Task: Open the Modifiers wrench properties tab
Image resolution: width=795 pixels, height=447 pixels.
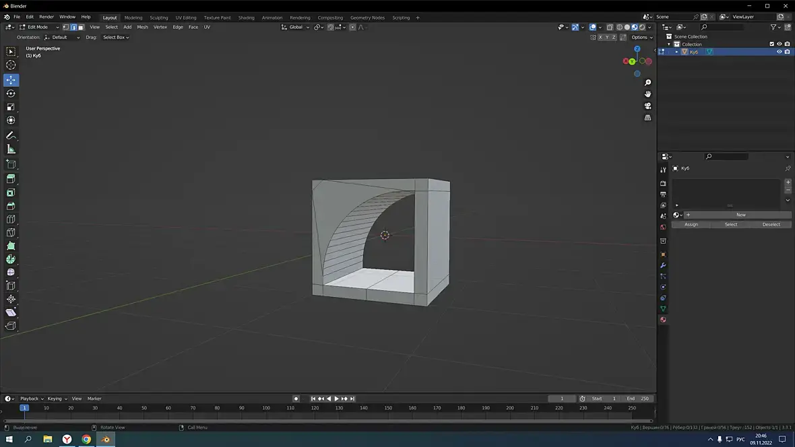Action: pyautogui.click(x=663, y=265)
